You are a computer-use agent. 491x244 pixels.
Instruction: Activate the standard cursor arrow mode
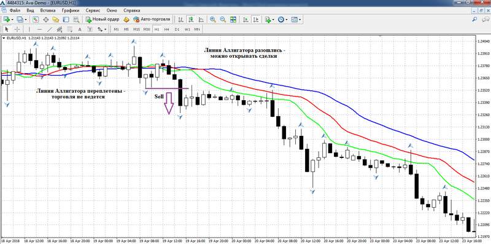7,29
